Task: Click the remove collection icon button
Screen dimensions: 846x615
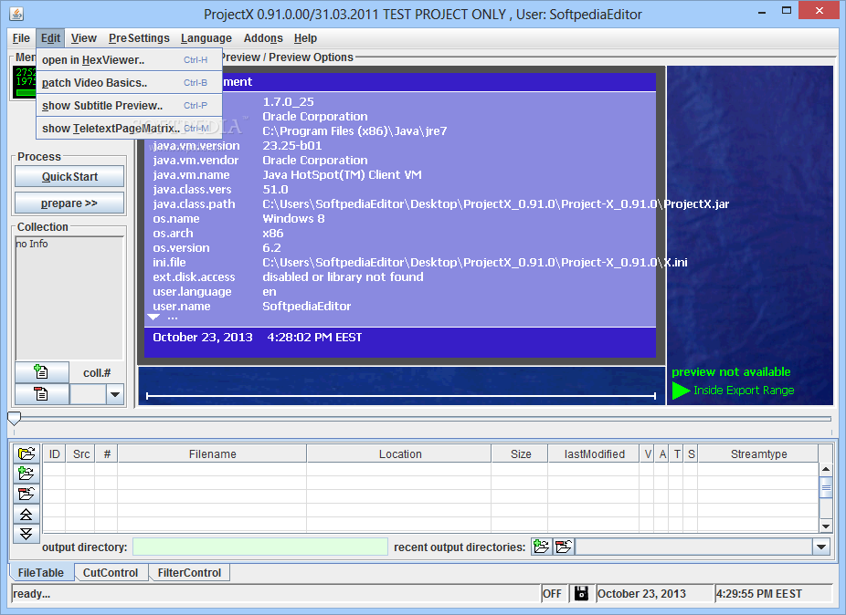Action: [41, 394]
